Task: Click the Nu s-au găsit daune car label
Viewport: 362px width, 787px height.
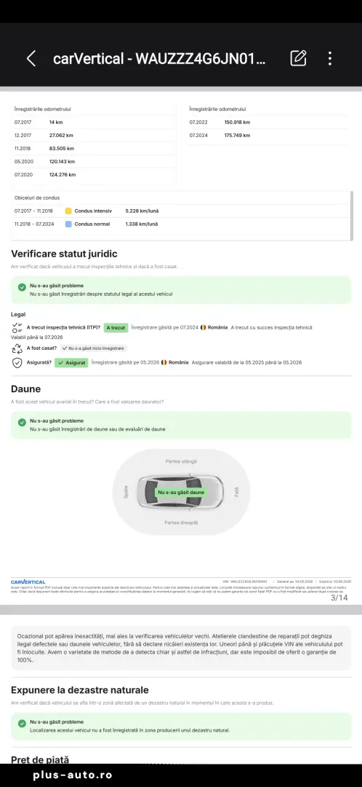Action: point(181,493)
